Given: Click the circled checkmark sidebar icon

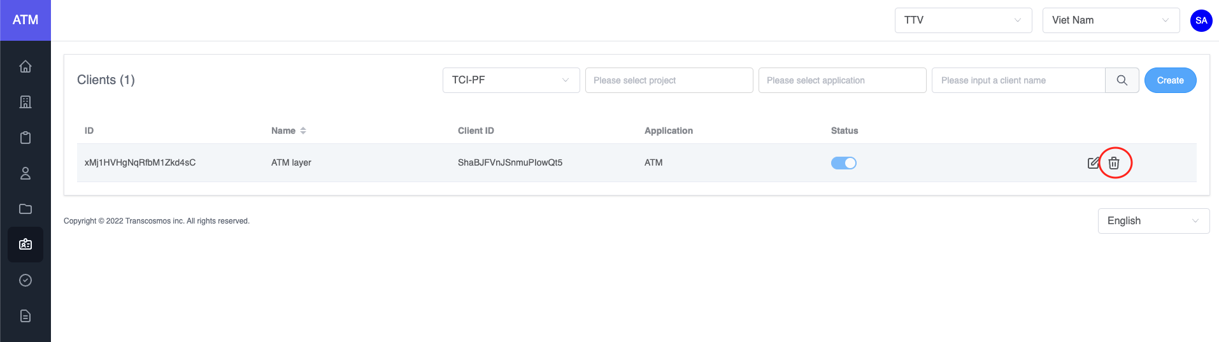Looking at the screenshot, I should 25,280.
